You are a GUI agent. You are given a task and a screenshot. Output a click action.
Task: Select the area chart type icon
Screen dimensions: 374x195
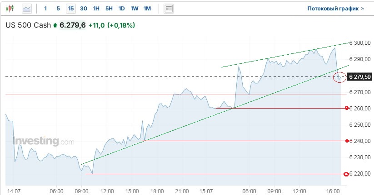click(27, 9)
